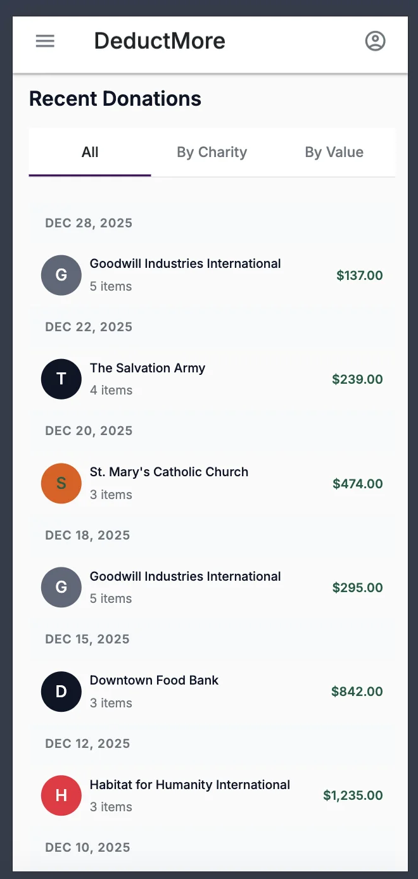Screen dimensions: 418x879
Task: Click the orange S avatar for St. Mary's
Action: point(61,484)
